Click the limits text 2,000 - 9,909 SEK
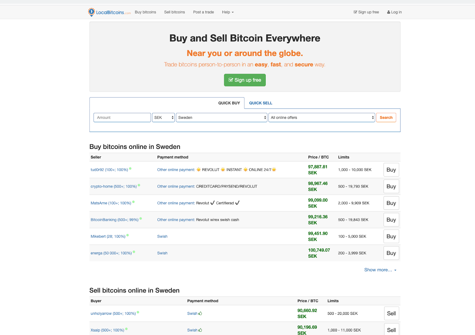 click(354, 203)
